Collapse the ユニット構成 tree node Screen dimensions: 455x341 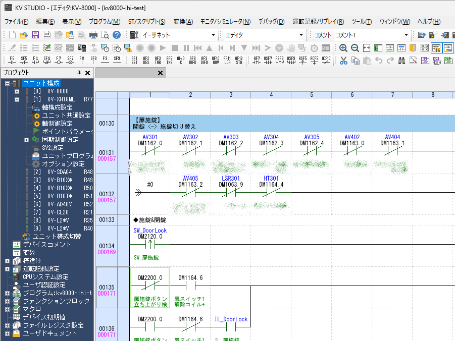tap(7, 84)
